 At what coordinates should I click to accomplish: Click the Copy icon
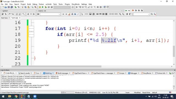(x=26, y=7)
